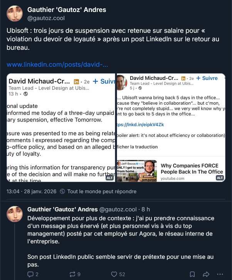Open the right LinkedIn post screenshot
This screenshot has width=232, height=280.
click(171, 127)
